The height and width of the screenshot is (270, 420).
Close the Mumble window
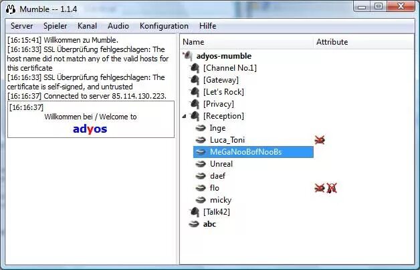click(x=401, y=7)
